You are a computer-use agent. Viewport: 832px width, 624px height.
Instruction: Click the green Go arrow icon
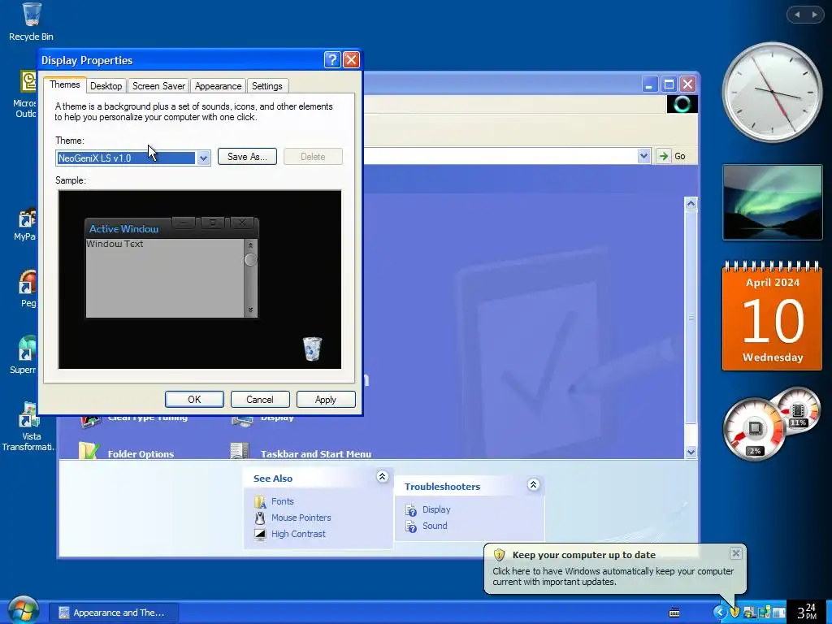click(x=663, y=156)
